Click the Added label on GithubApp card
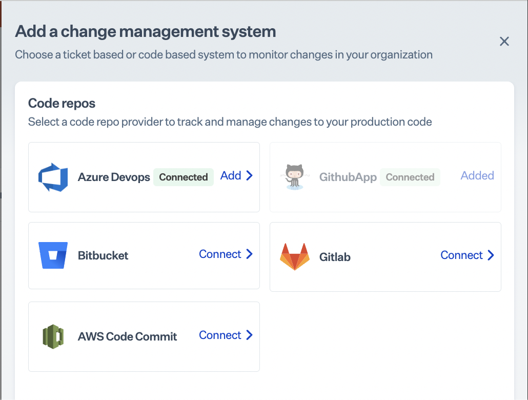The image size is (528, 400). tap(477, 176)
